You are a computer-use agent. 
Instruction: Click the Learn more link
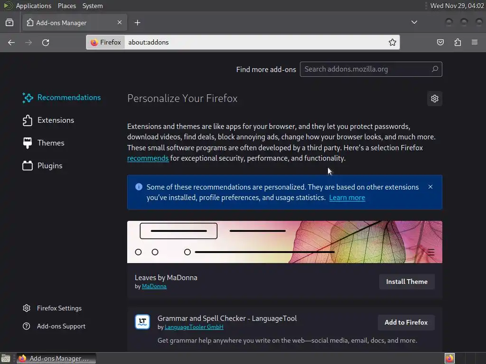(347, 198)
